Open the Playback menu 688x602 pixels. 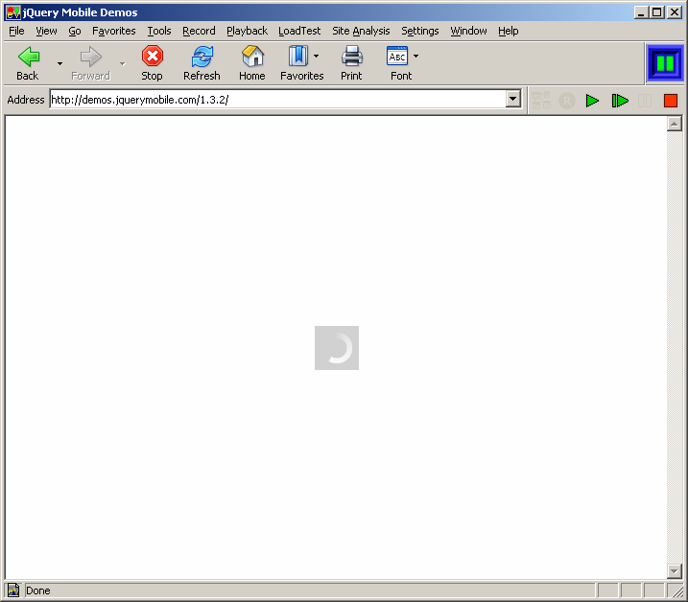[247, 31]
